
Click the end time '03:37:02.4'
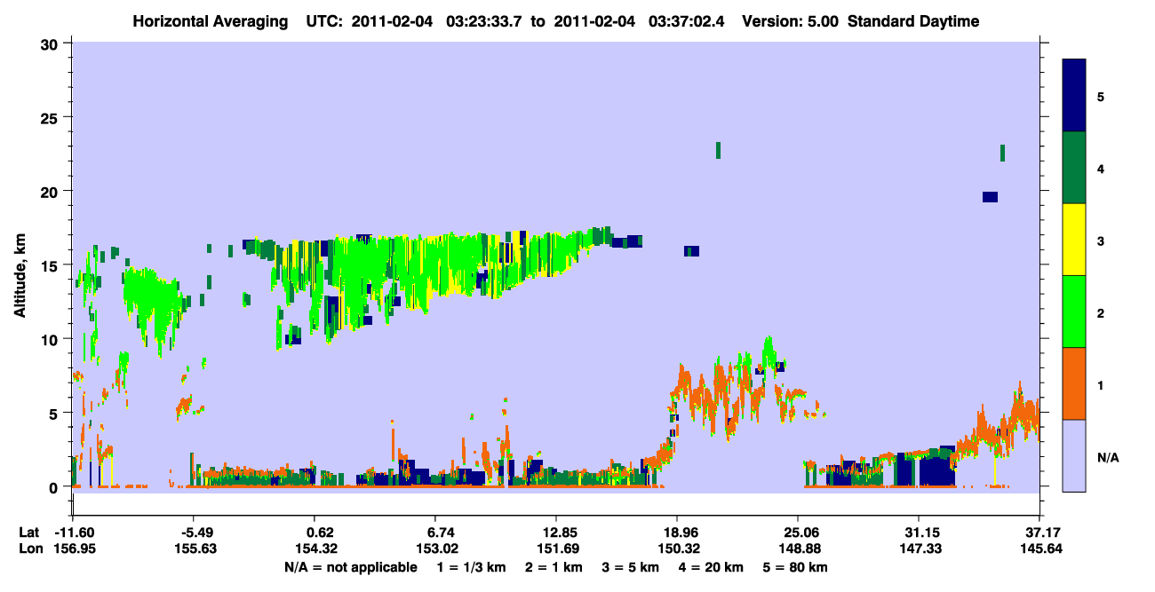[684, 21]
